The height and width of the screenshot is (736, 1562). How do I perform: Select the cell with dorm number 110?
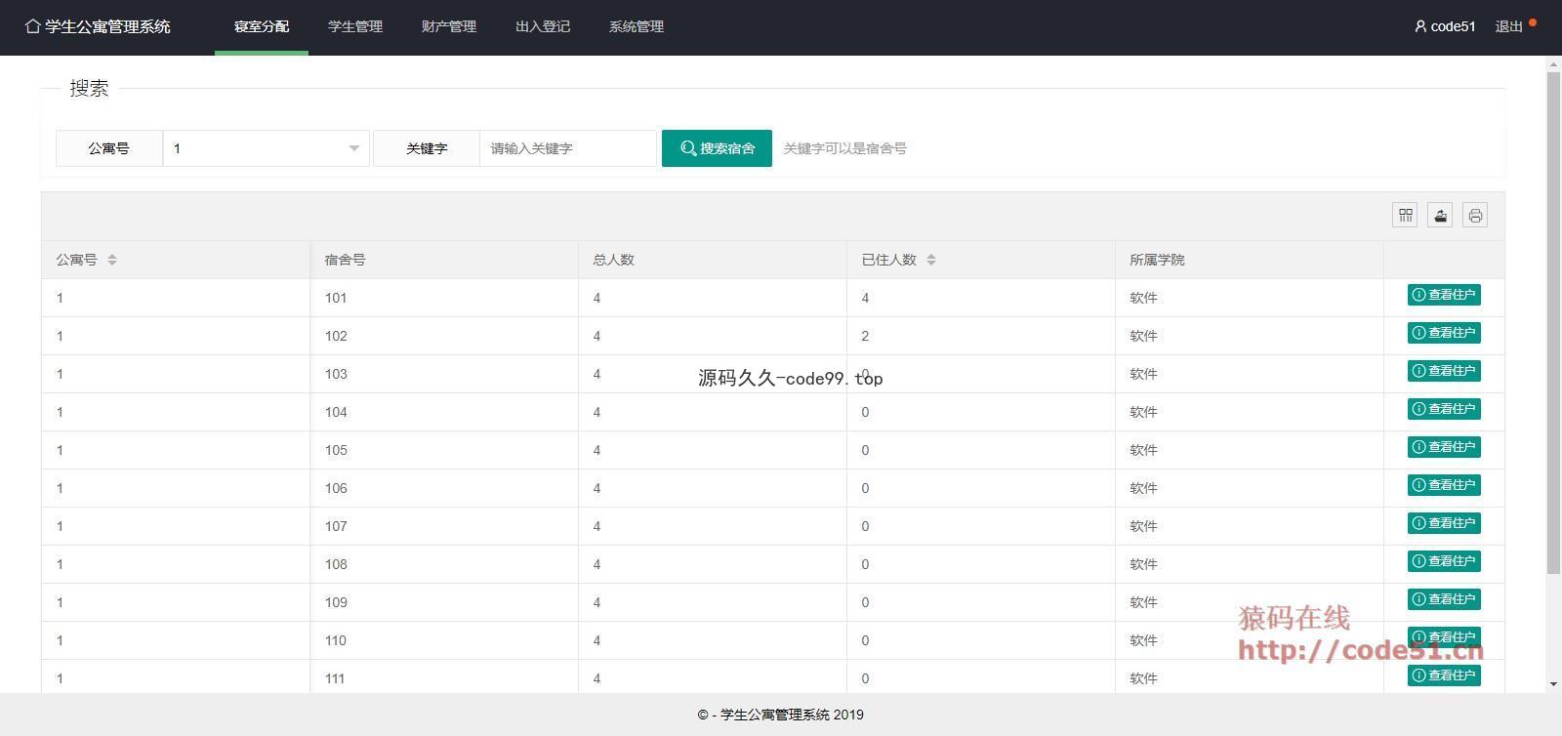click(x=444, y=640)
